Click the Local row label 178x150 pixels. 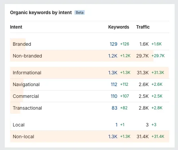(x=19, y=125)
